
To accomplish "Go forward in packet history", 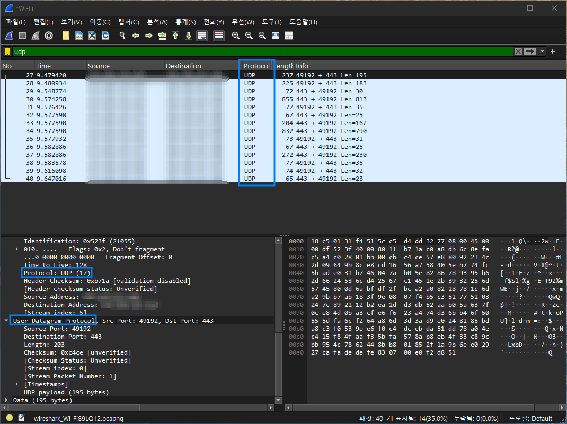I will pos(148,36).
